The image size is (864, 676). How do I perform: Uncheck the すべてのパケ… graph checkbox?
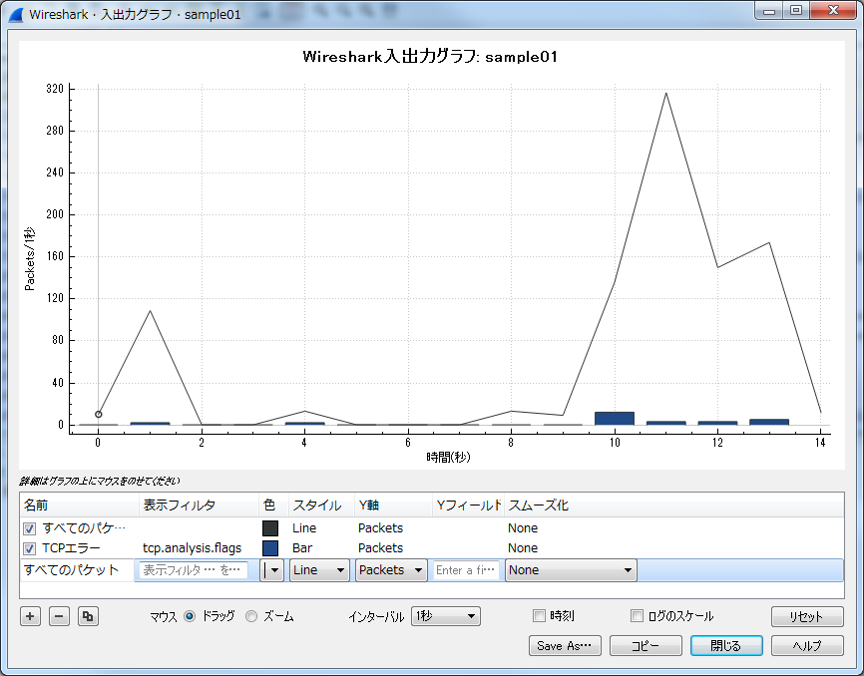coord(30,528)
